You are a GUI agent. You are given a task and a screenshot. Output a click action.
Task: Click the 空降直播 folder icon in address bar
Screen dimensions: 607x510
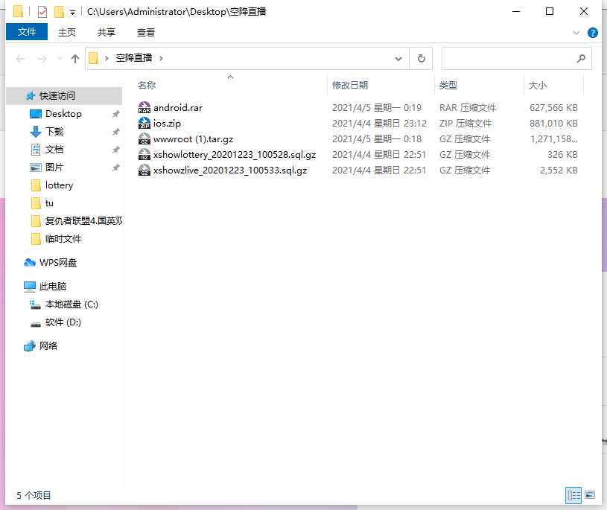point(95,58)
